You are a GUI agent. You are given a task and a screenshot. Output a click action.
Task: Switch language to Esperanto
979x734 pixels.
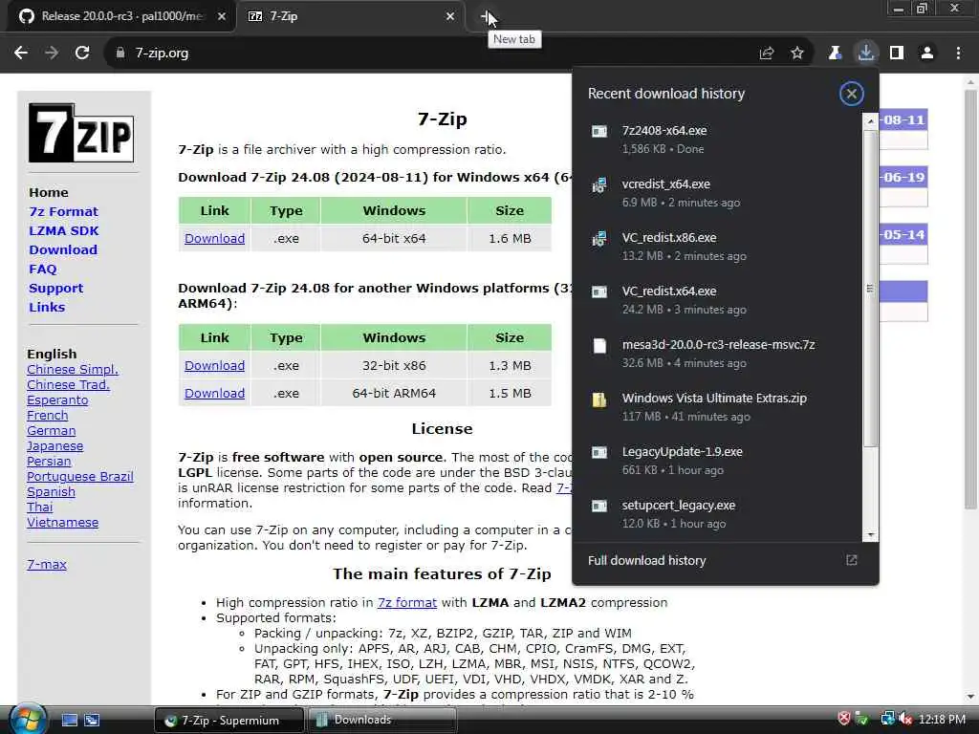point(57,400)
